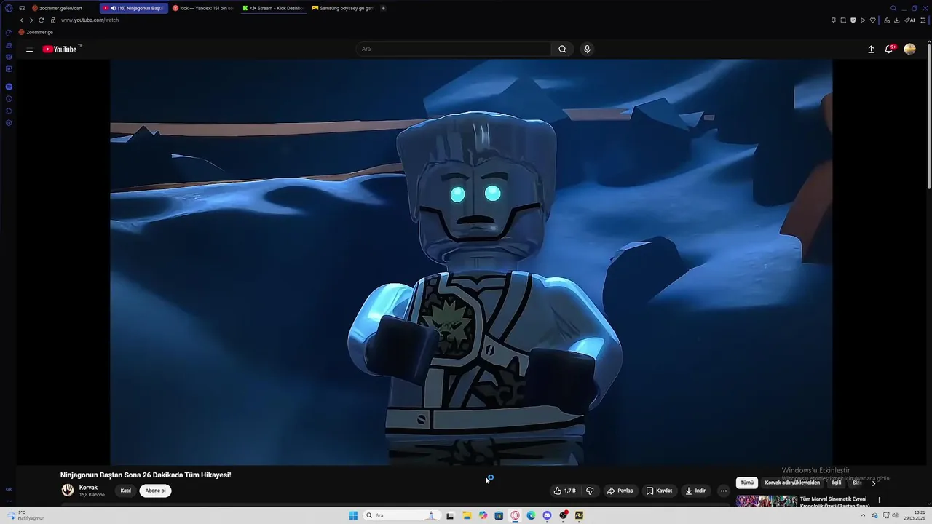932x524 pixels.
Task: Open File Explorer from the taskbar
Action: click(x=467, y=515)
